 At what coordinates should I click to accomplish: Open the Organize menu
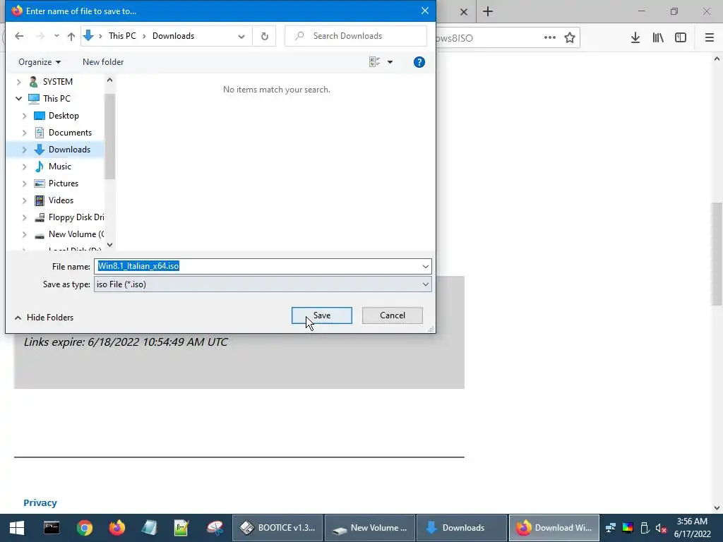pyautogui.click(x=40, y=62)
